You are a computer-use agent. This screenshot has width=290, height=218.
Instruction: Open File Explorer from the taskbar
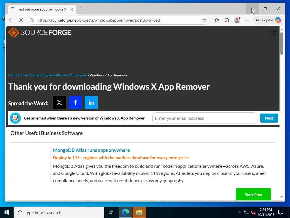click(x=139, y=212)
